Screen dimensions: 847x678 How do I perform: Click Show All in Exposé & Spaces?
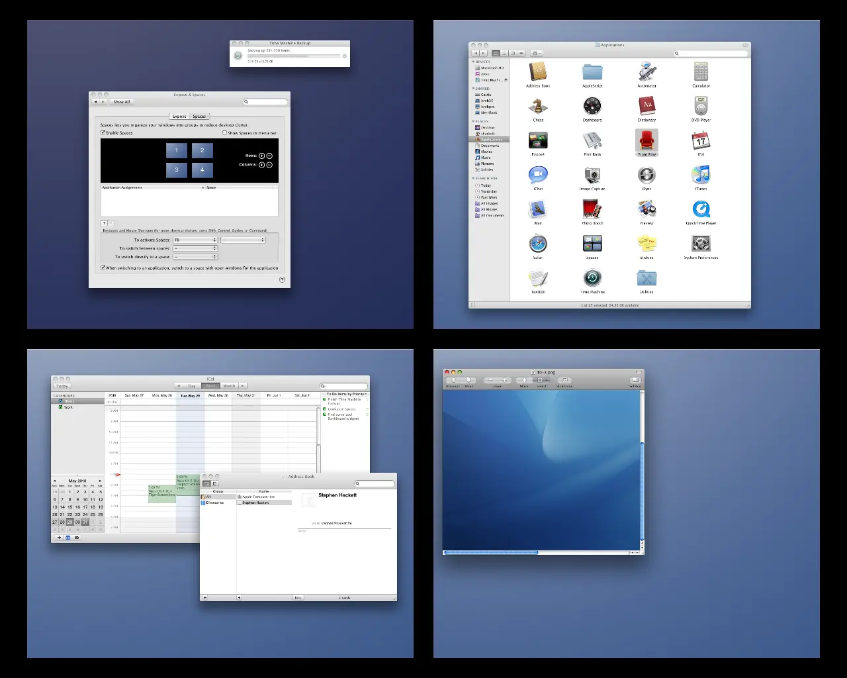pos(122,101)
